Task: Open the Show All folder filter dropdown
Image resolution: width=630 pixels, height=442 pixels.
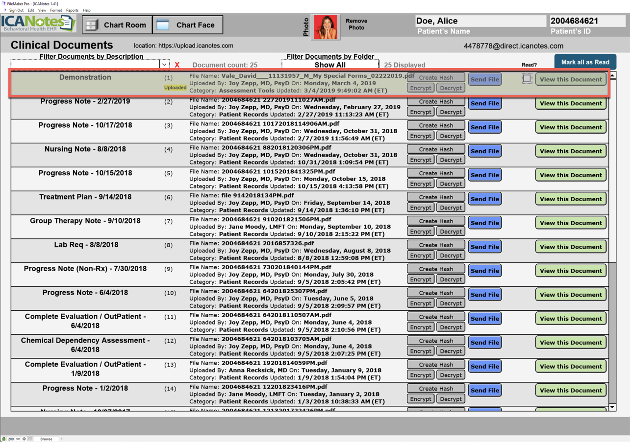Action: 330,65
